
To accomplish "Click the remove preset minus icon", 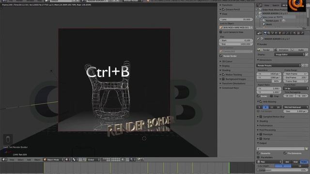I will (307, 65).
